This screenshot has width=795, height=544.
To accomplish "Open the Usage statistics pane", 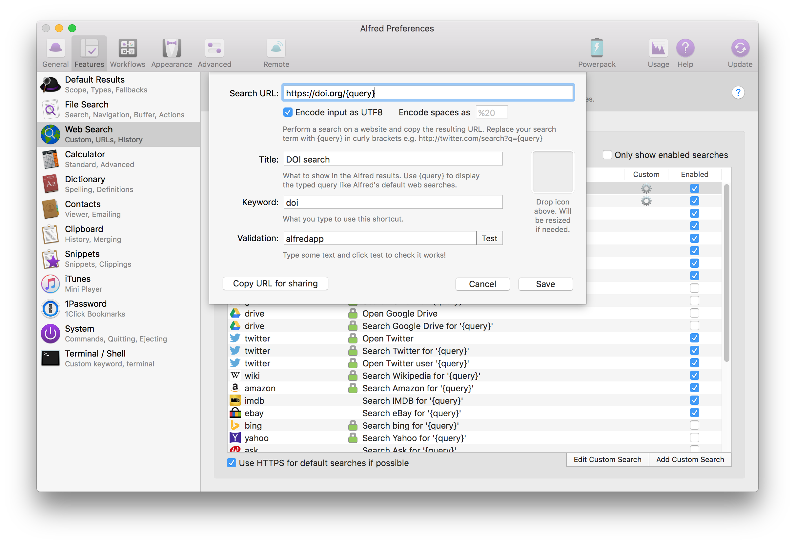I will pos(658,53).
